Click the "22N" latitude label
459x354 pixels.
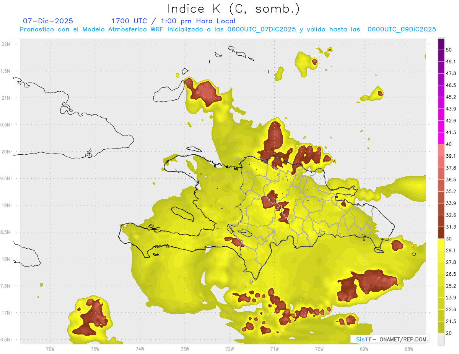pos(7,44)
